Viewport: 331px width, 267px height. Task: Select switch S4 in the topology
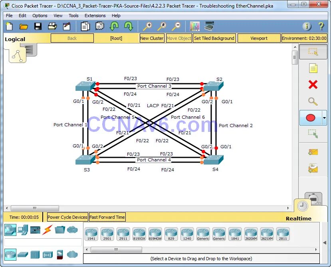coord(214,160)
